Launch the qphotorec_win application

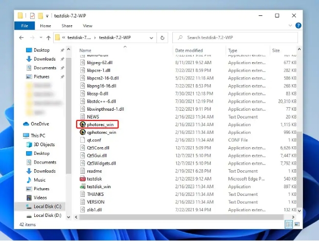tap(102, 132)
